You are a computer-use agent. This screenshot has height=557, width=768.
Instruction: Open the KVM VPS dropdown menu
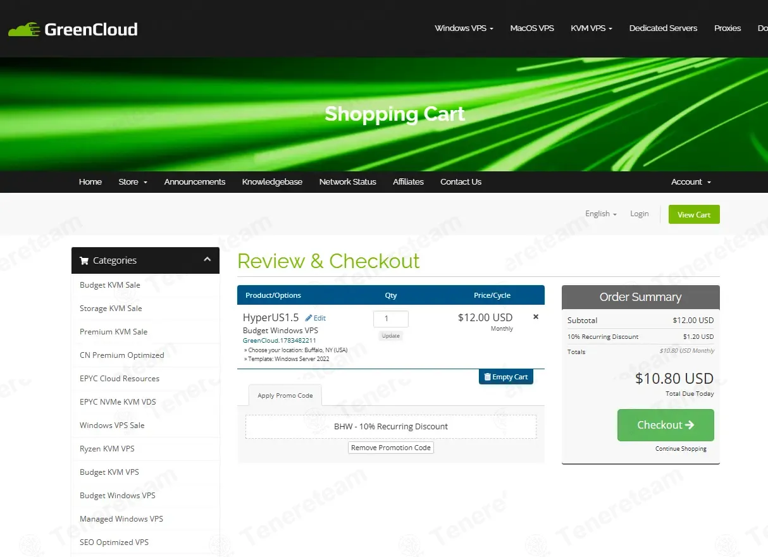point(591,28)
